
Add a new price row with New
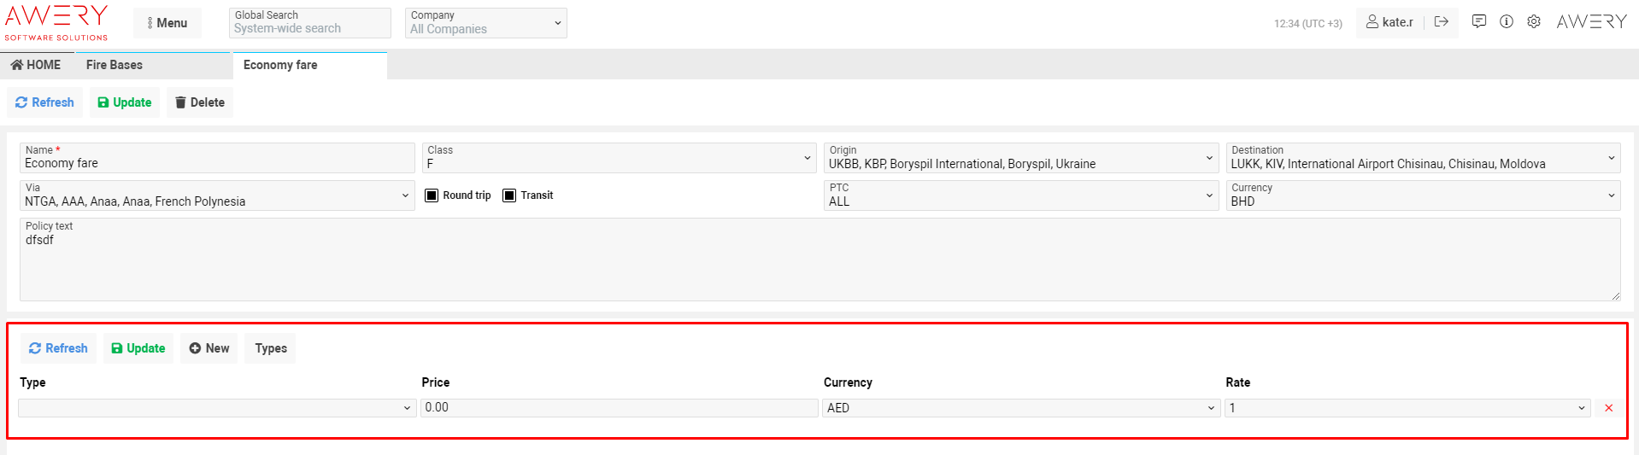click(x=209, y=348)
